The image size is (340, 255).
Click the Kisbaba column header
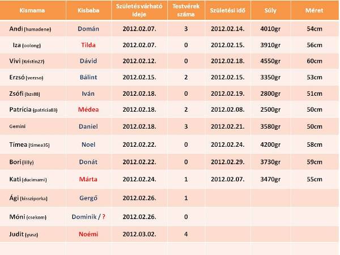(x=89, y=11)
